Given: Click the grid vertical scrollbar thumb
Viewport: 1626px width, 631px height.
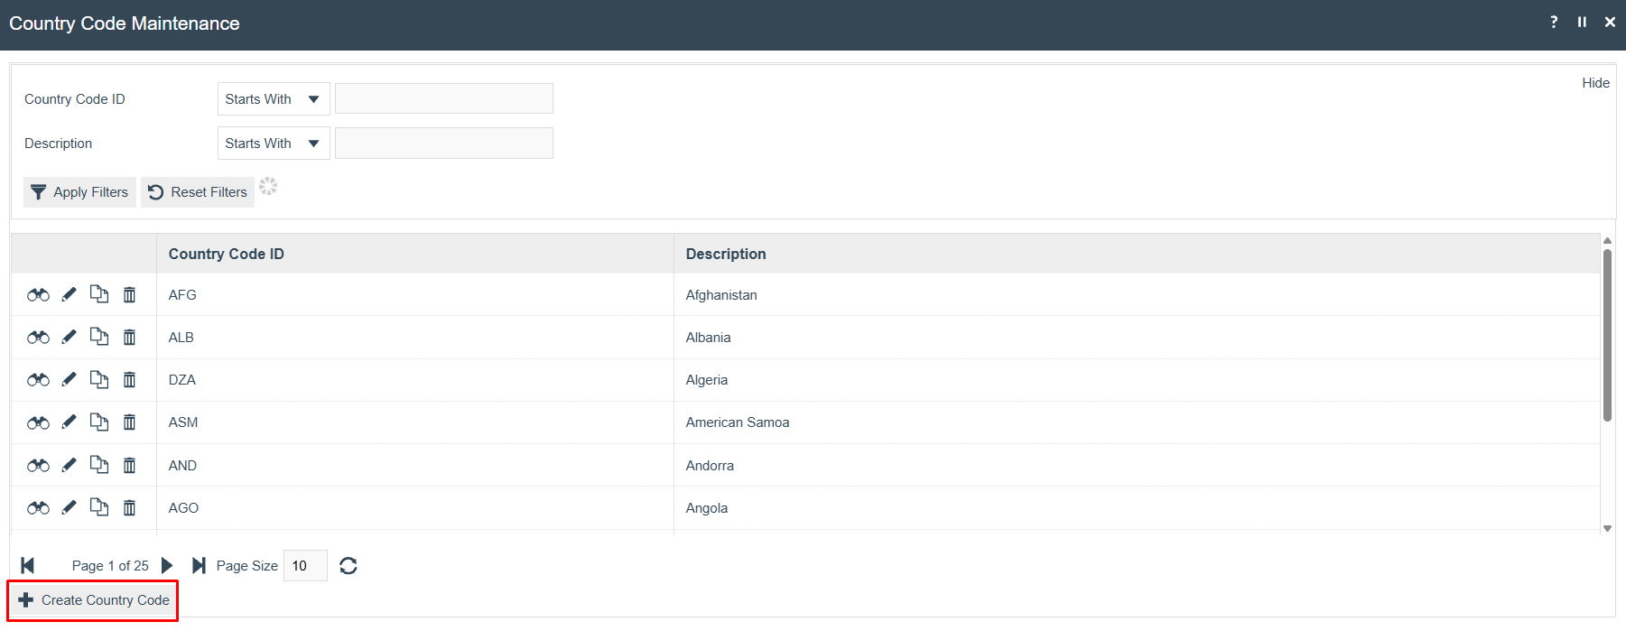Looking at the screenshot, I should pyautogui.click(x=1607, y=336).
